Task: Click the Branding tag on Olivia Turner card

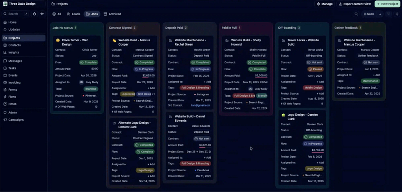Action: point(91,89)
